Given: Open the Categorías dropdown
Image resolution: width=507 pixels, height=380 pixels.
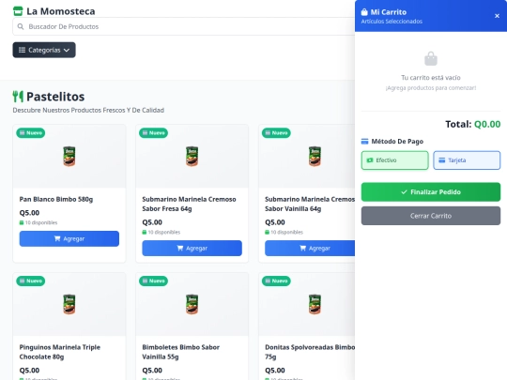Looking at the screenshot, I should click(x=44, y=50).
